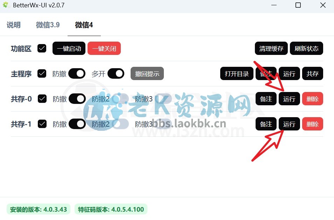Click the 打开目录 button

coord(237,73)
